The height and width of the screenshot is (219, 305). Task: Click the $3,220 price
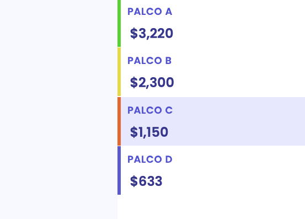click(151, 33)
